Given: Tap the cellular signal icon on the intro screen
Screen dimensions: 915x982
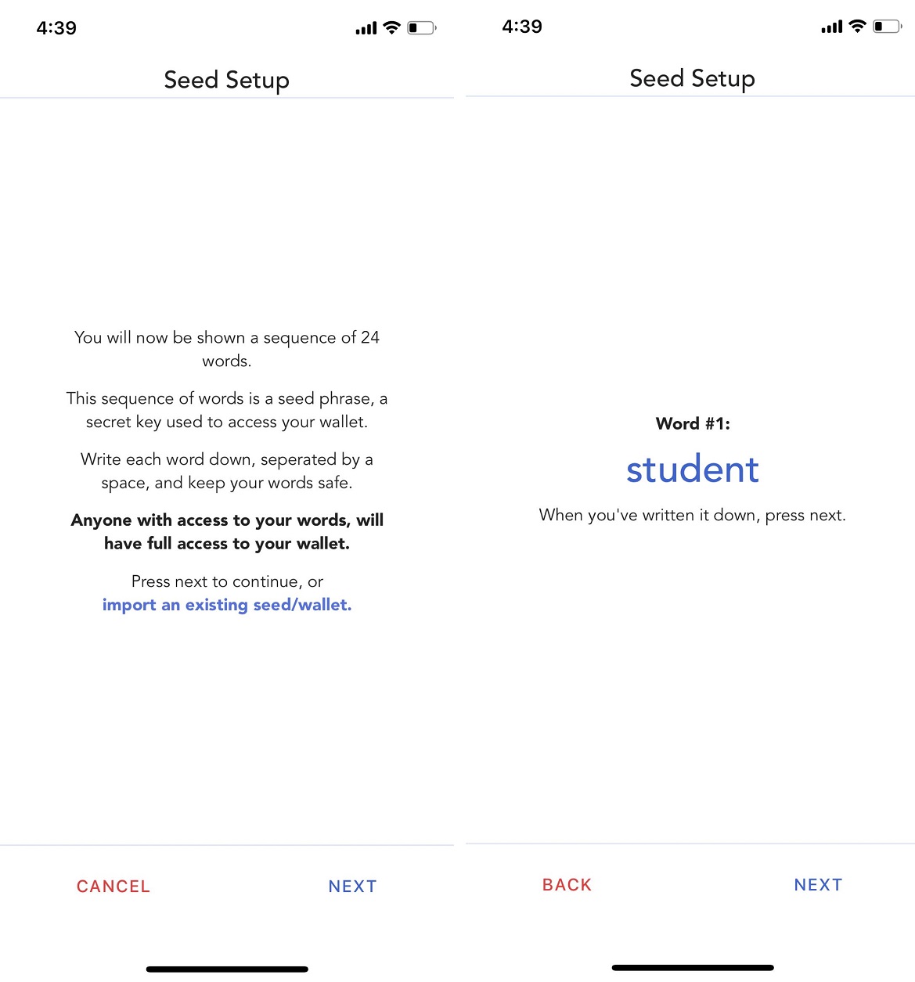Looking at the screenshot, I should pos(366,29).
